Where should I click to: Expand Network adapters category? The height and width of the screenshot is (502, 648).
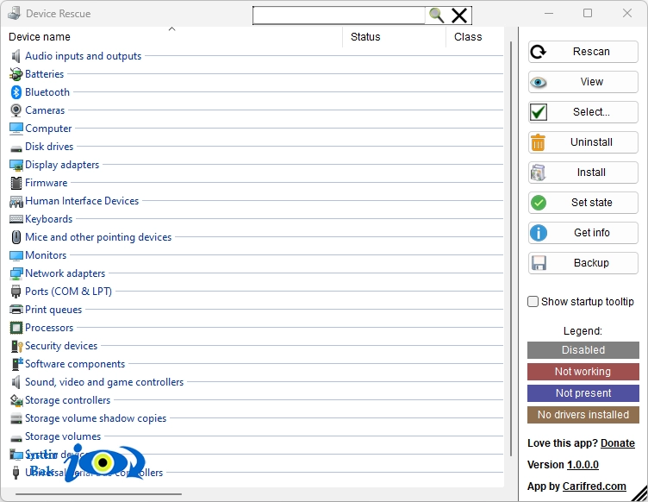click(x=65, y=273)
